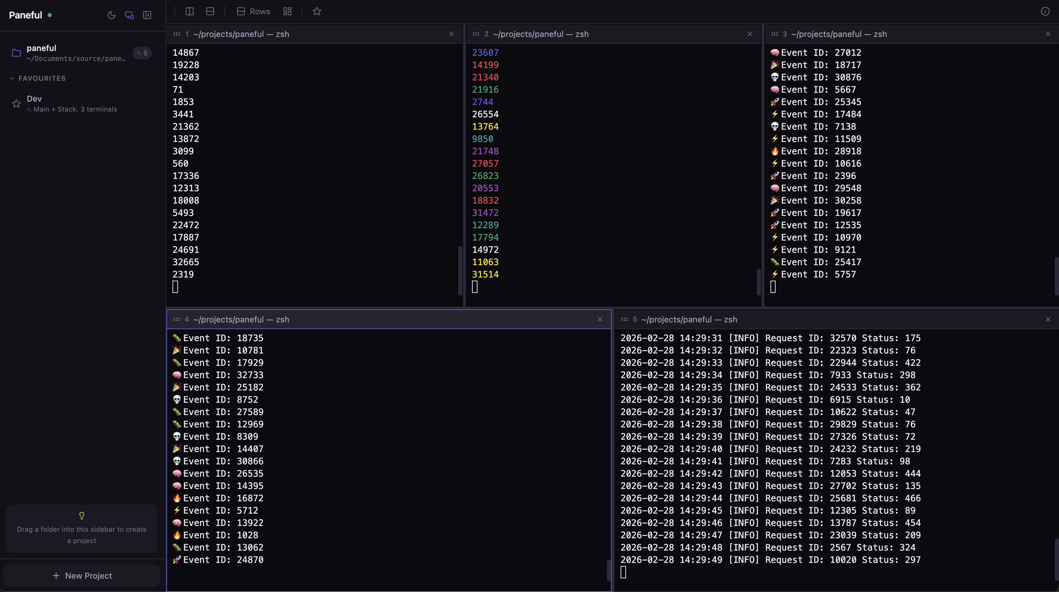Click the paneful project folder icon
1059x592 pixels.
pyautogui.click(x=16, y=53)
